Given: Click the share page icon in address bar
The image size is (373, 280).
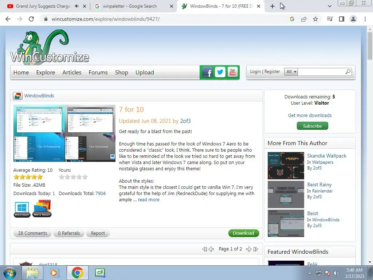Looking at the screenshot, I should click(304, 19).
